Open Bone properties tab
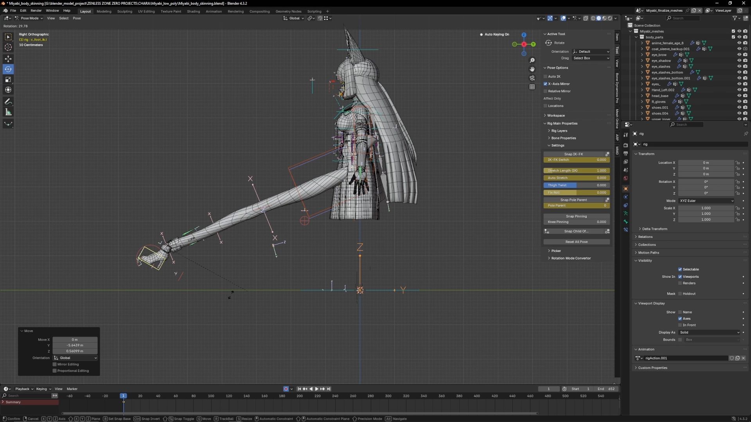751x422 pixels. coord(625,222)
